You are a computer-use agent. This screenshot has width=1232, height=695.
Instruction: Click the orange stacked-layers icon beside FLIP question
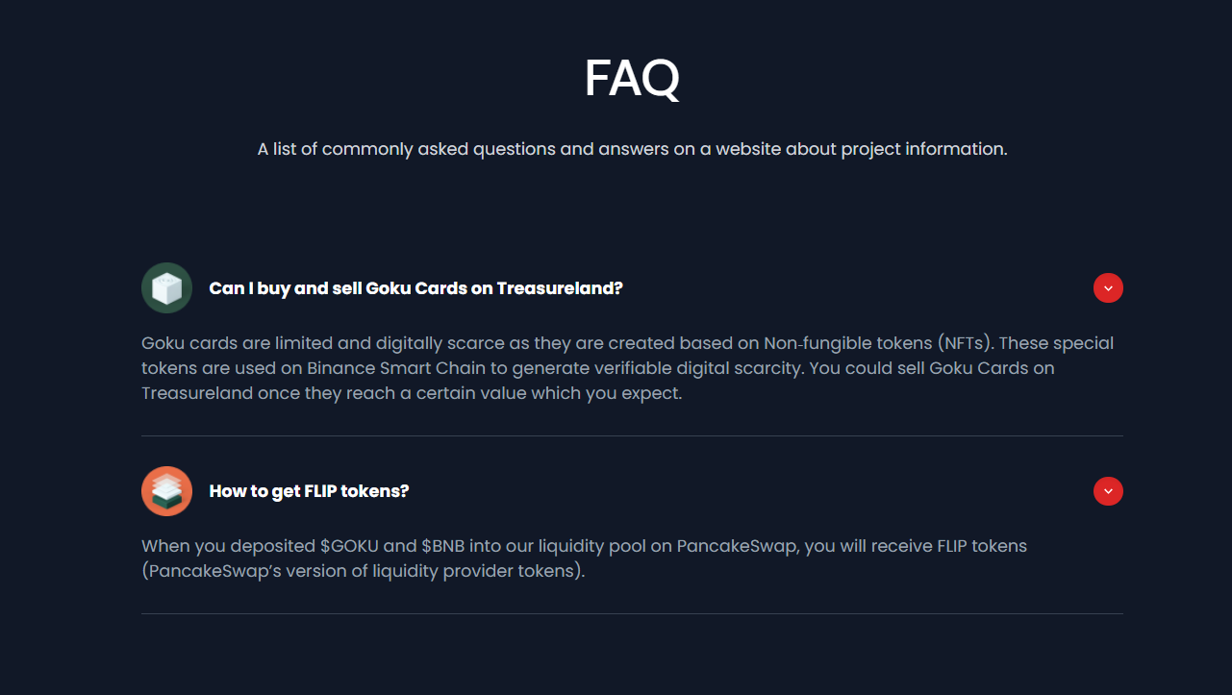pos(166,491)
